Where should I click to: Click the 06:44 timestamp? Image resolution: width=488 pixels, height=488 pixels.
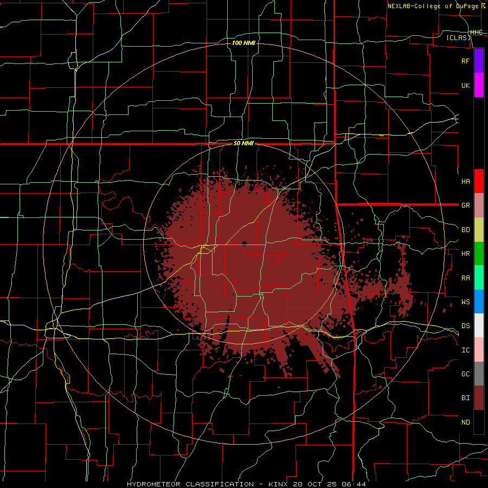(355, 484)
